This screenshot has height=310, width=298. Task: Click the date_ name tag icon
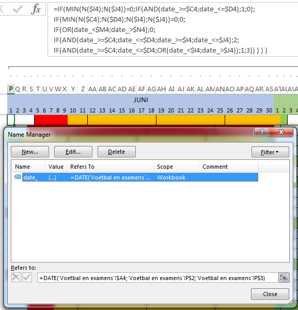(18, 177)
